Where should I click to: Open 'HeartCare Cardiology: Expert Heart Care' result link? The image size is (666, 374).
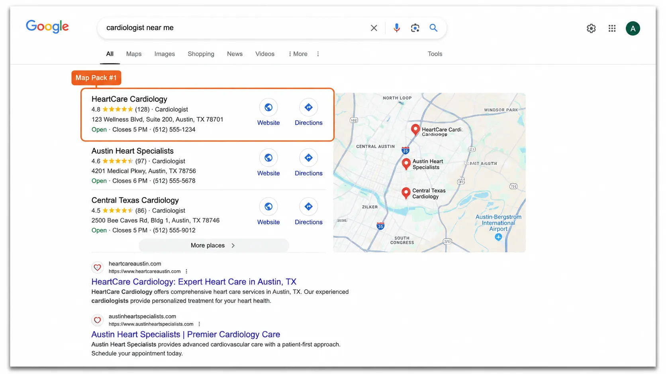194,282
